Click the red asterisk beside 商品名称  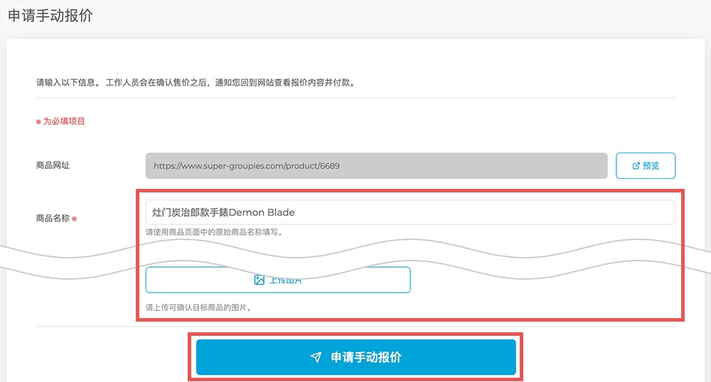pyautogui.click(x=75, y=219)
